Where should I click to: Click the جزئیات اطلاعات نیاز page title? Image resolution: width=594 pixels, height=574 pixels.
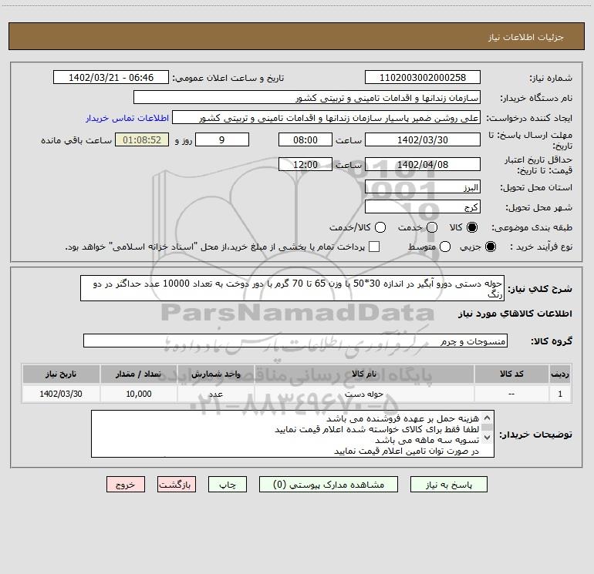pyautogui.click(x=526, y=37)
